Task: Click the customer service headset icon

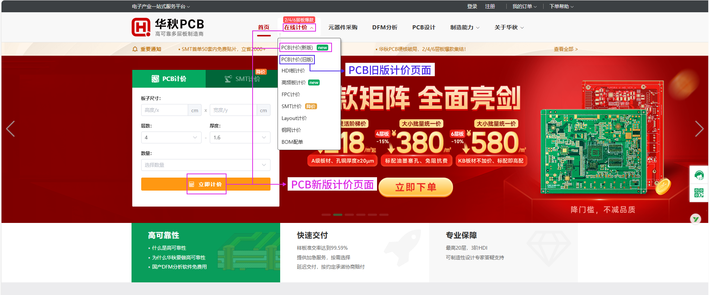Action: pyautogui.click(x=699, y=175)
